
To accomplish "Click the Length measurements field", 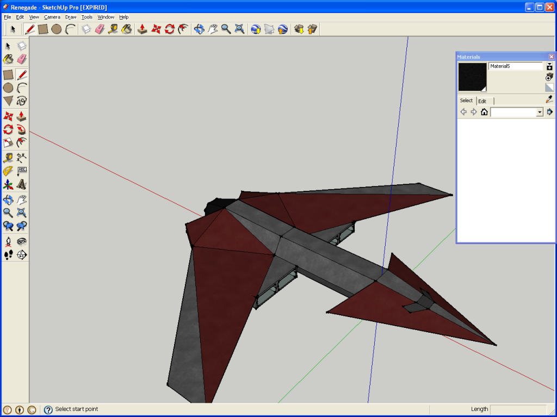I will click(x=518, y=409).
